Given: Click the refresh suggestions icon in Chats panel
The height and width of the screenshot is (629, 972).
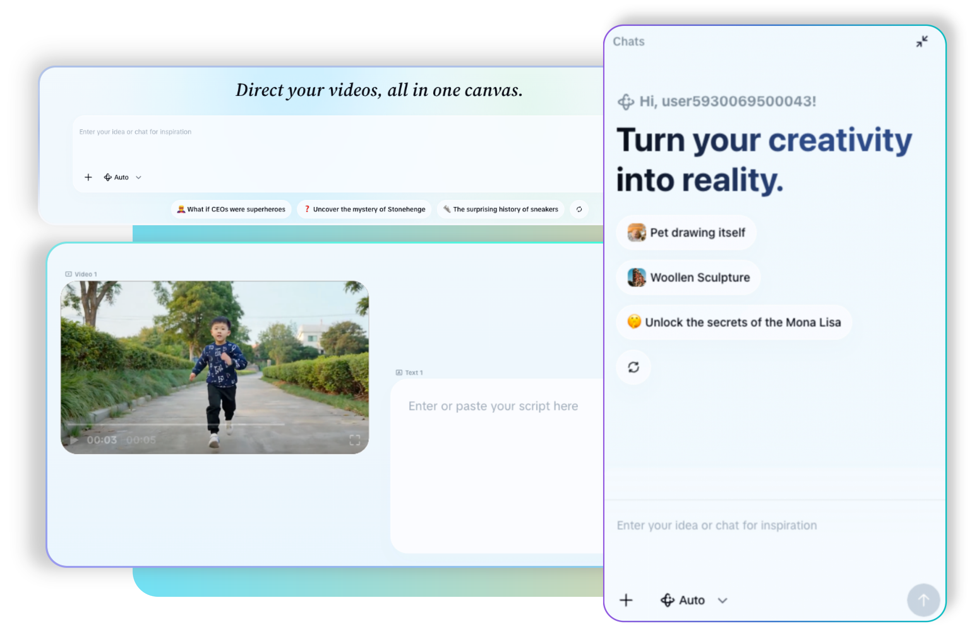Looking at the screenshot, I should tap(633, 367).
